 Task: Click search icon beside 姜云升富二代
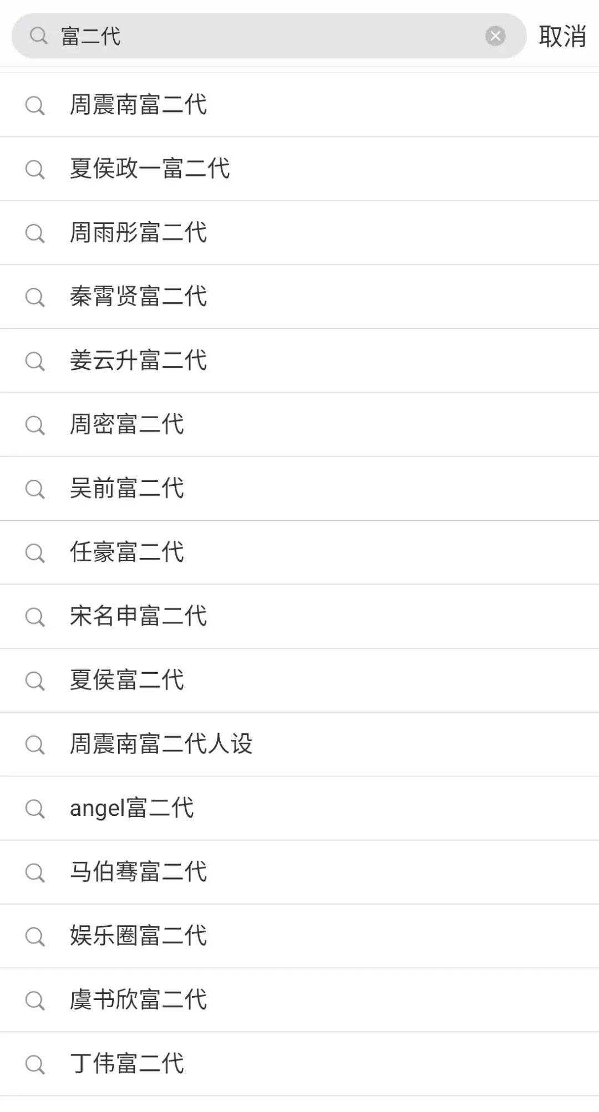(35, 361)
